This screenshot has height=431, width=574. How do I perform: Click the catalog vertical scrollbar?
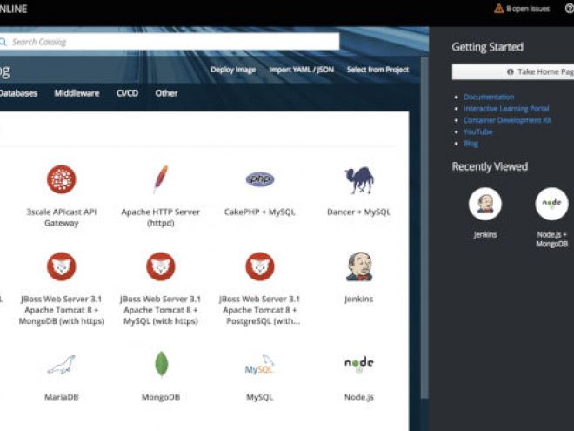point(424,227)
